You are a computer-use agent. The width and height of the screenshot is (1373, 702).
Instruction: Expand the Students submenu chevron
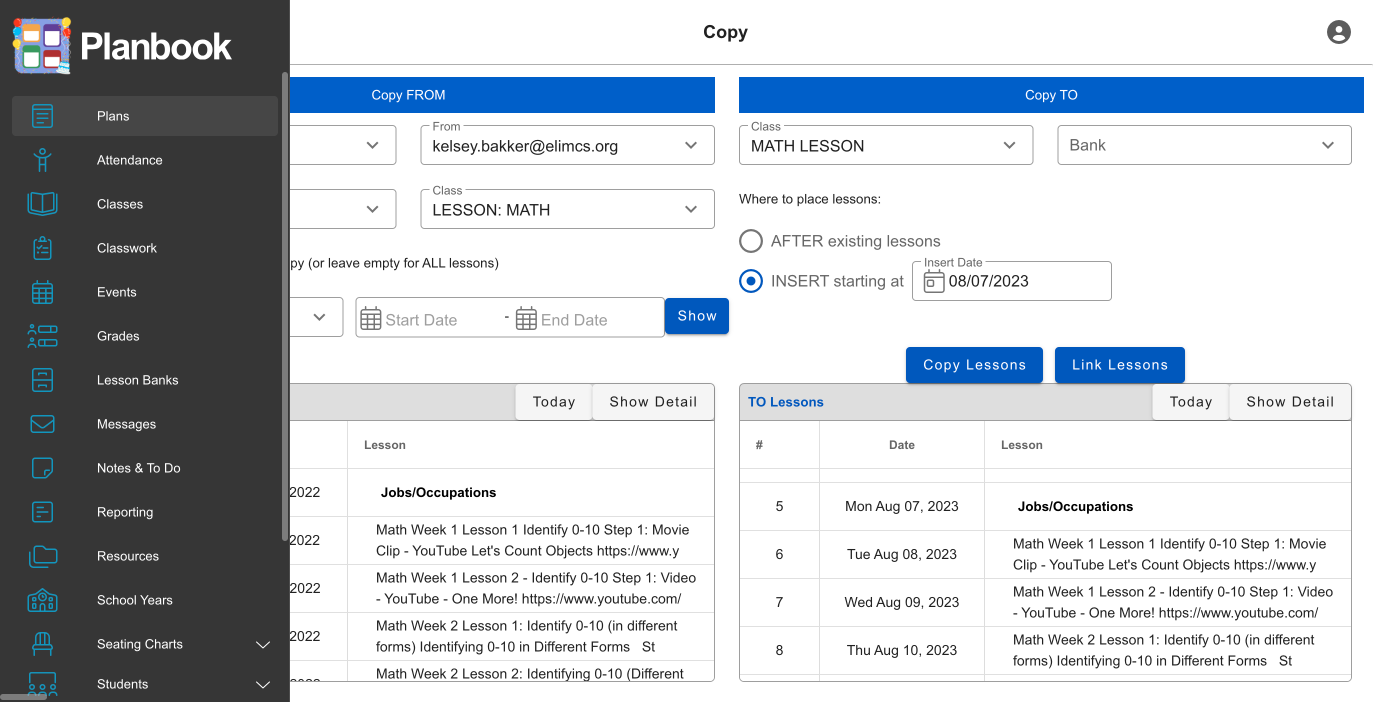coord(263,684)
